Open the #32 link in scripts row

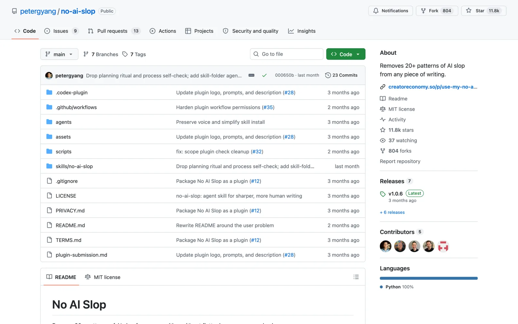pyautogui.click(x=257, y=152)
